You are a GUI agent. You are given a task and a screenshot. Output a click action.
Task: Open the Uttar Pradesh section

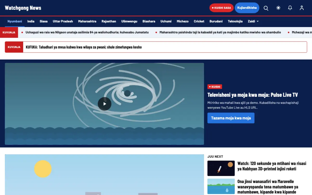tap(63, 21)
